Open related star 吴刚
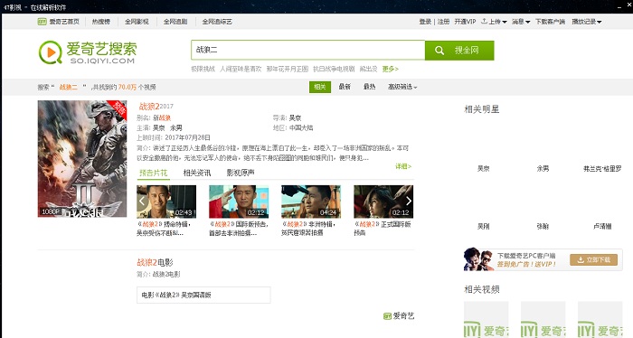The width and height of the screenshot is (633, 338). (484, 227)
